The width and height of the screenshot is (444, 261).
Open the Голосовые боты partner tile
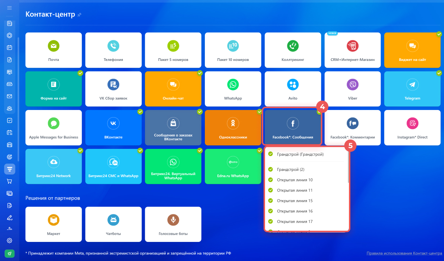[x=173, y=224]
